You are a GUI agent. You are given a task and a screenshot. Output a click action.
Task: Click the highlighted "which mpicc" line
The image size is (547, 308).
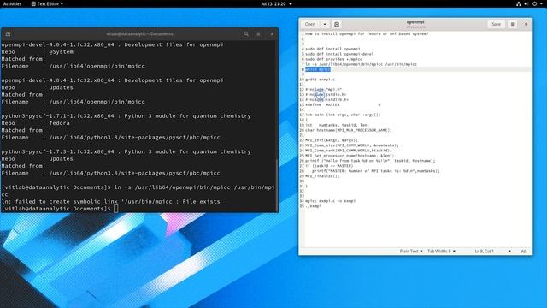coord(318,69)
